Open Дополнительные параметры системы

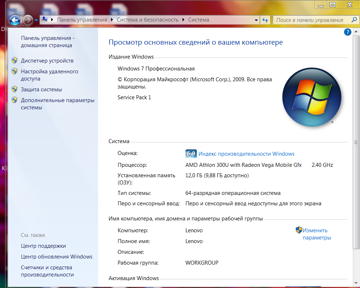(58, 104)
